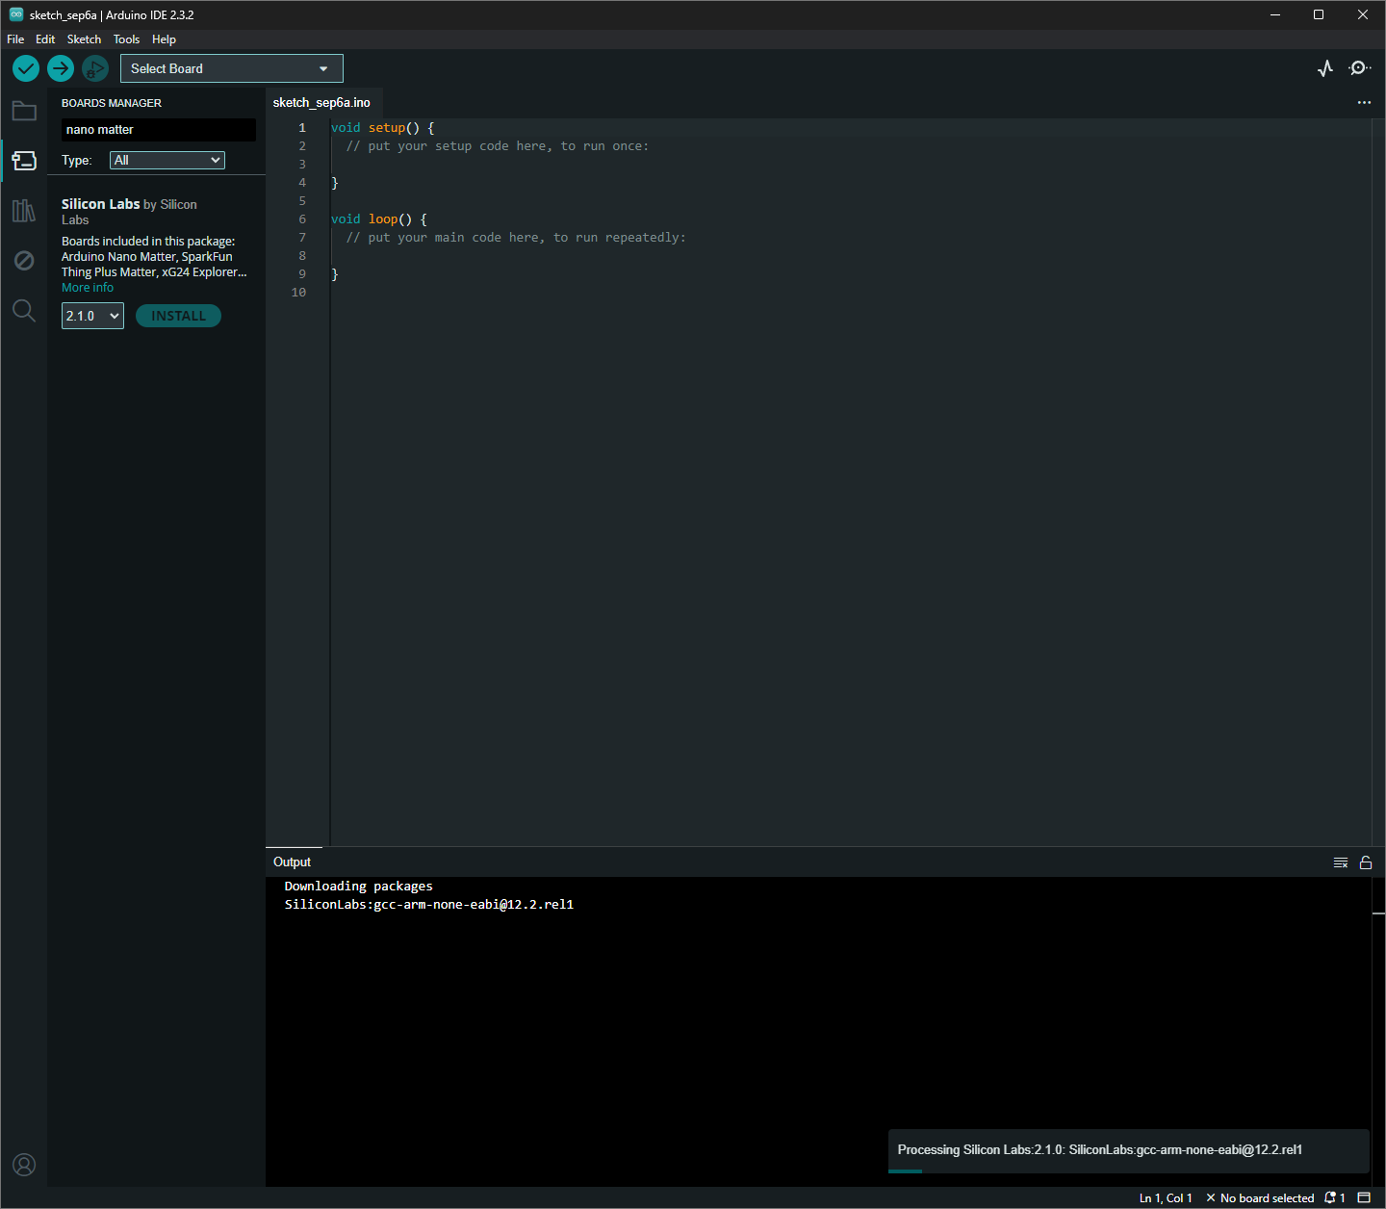Viewport: 1386px width, 1209px height.
Task: Click the 'put your main code here' comment
Action: click(x=516, y=238)
